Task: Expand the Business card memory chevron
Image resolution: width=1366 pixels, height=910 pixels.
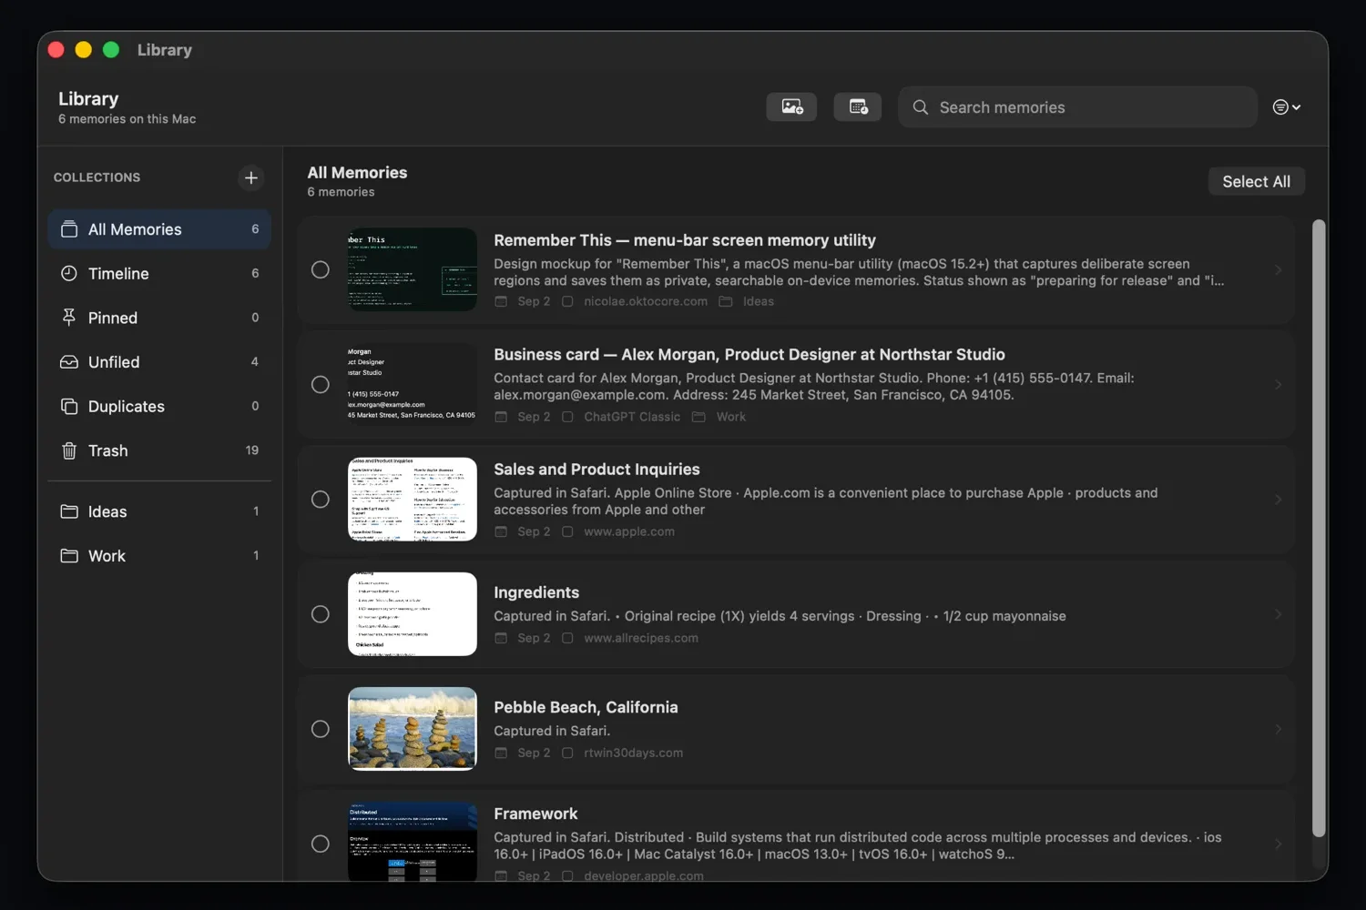Action: 1278,384
